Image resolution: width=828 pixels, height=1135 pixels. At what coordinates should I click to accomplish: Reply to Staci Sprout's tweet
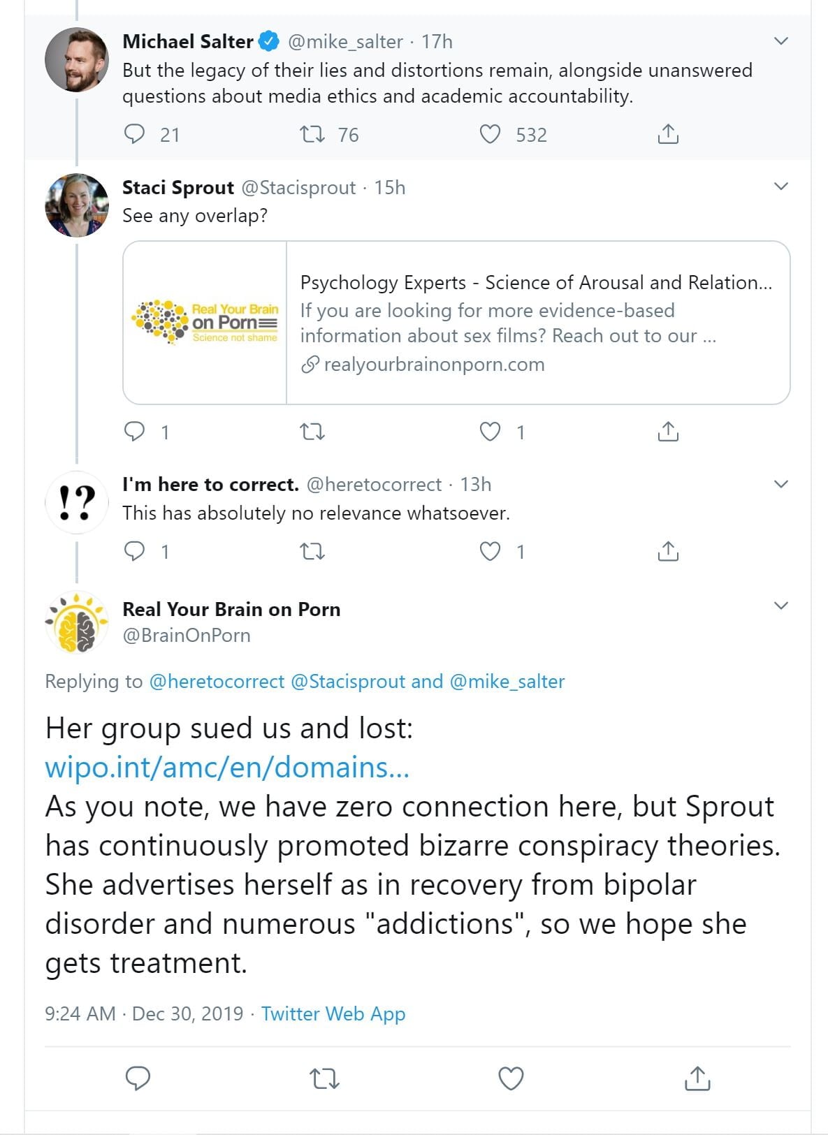(134, 432)
